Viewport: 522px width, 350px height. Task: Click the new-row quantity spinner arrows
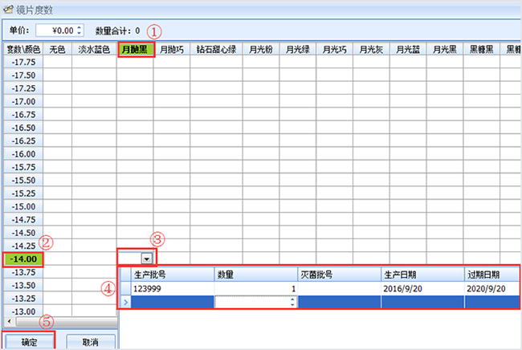[x=292, y=302]
